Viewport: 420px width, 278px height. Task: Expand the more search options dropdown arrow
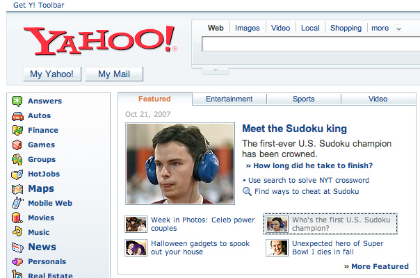(398, 28)
